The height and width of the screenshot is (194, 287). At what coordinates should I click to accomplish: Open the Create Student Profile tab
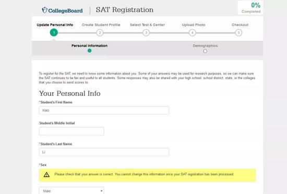pos(101,25)
